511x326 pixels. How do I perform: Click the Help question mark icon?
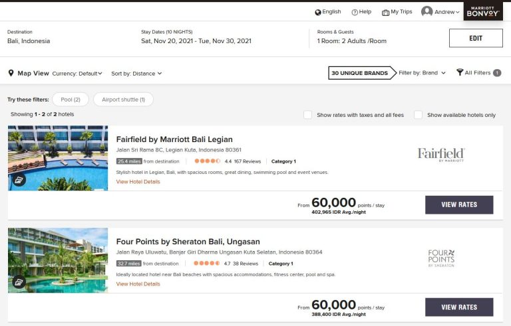pyautogui.click(x=355, y=13)
